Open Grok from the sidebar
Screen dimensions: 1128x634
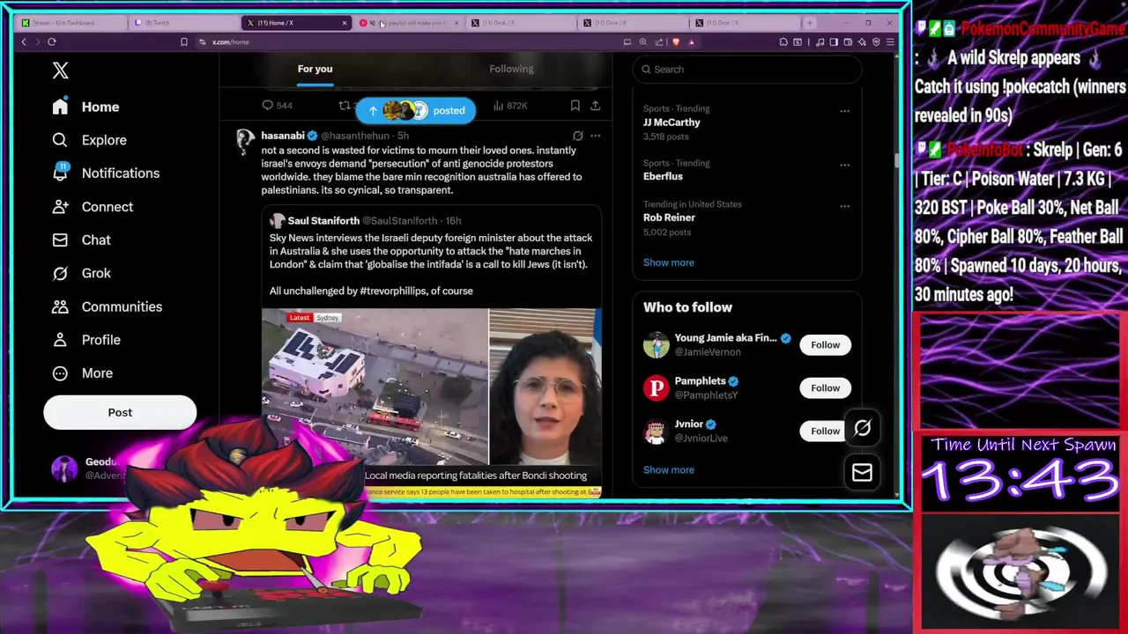(x=81, y=273)
